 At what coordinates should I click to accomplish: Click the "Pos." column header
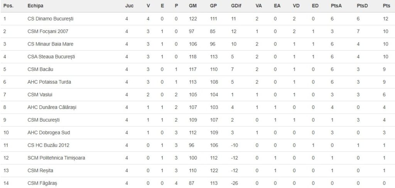point(8,6)
